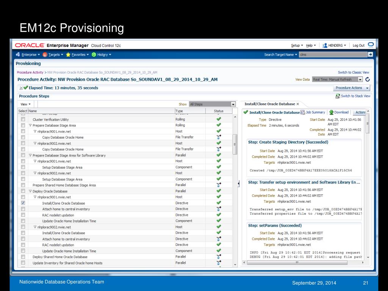Click status check for Deploy Oracle Database row
The image size is (388, 291).
coord(219,191)
